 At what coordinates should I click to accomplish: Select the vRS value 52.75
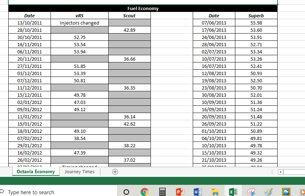point(79,37)
